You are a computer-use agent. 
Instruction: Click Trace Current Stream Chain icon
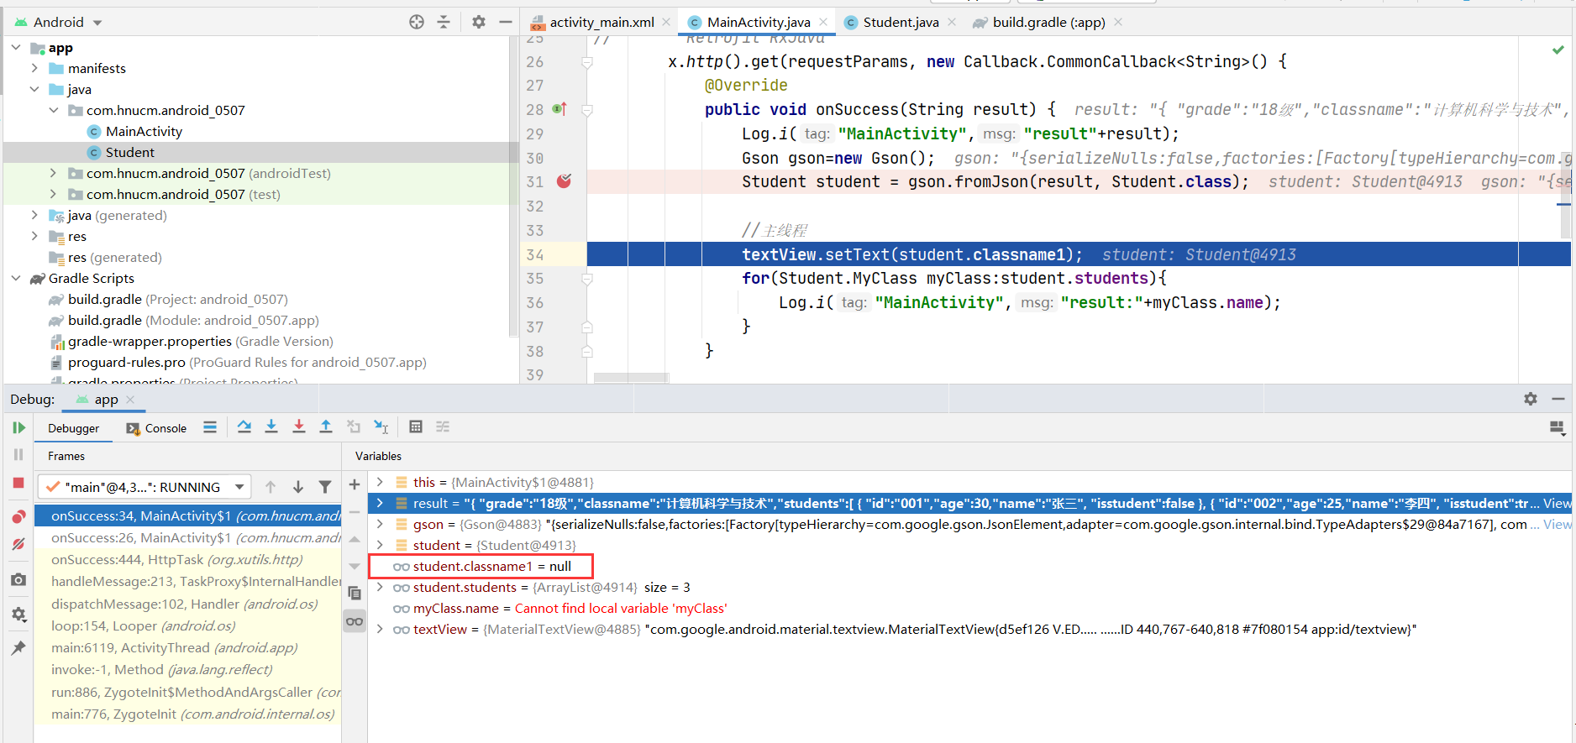point(443,426)
